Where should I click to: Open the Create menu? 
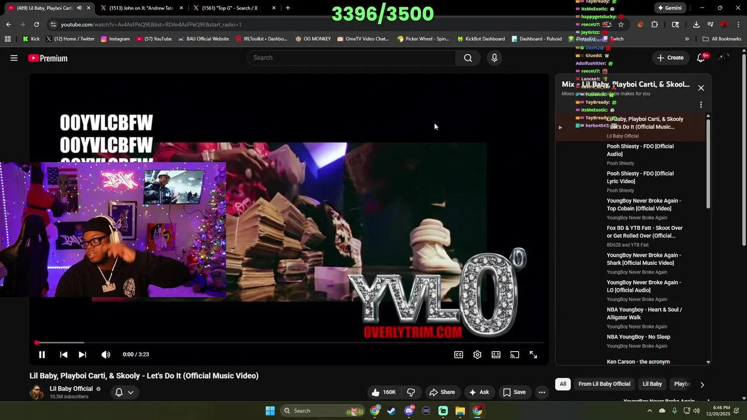(x=670, y=58)
